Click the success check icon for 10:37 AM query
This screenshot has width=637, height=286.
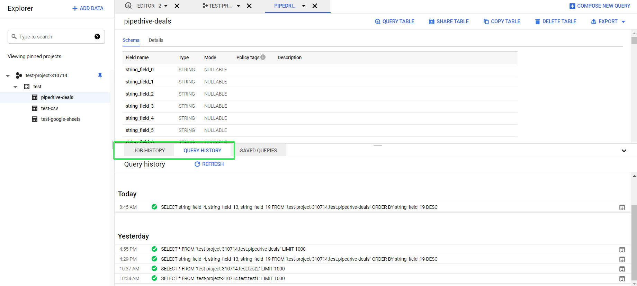click(x=154, y=268)
